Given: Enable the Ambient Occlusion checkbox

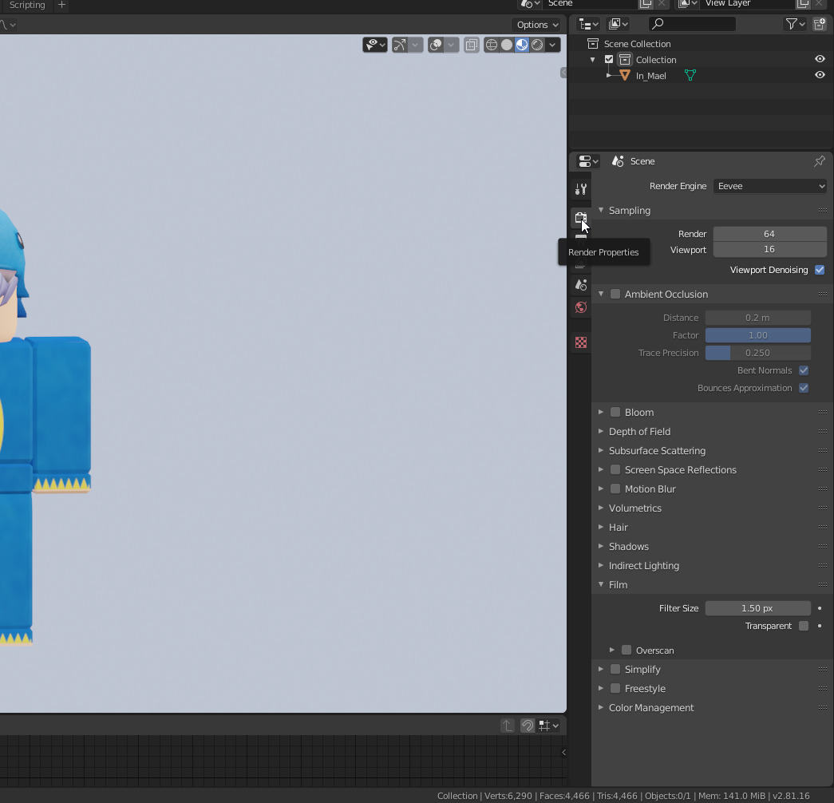Looking at the screenshot, I should [x=615, y=294].
